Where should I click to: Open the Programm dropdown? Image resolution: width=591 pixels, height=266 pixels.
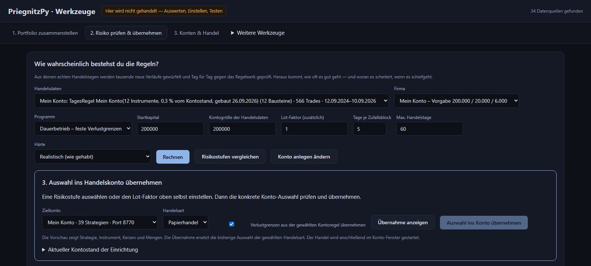pos(83,129)
